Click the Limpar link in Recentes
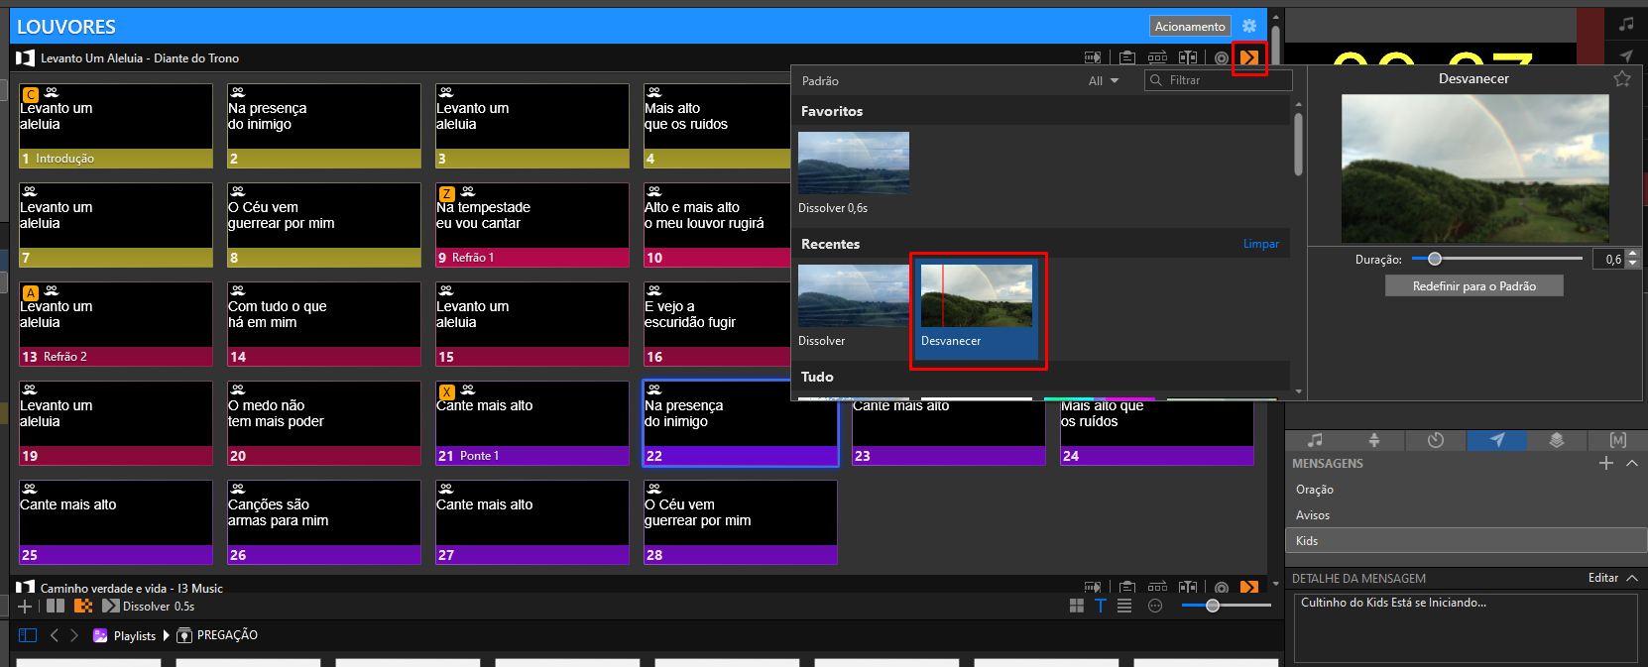The height and width of the screenshot is (667, 1648). click(x=1261, y=244)
